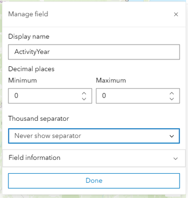Close the Manage field dialog
Viewport: 188px width, 198px height.
176,14
